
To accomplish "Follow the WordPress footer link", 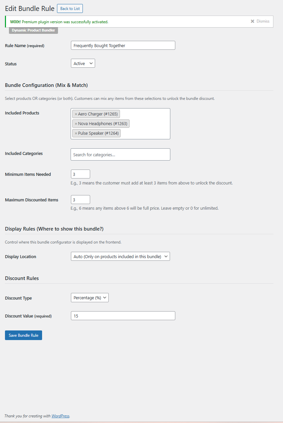I will (60, 416).
